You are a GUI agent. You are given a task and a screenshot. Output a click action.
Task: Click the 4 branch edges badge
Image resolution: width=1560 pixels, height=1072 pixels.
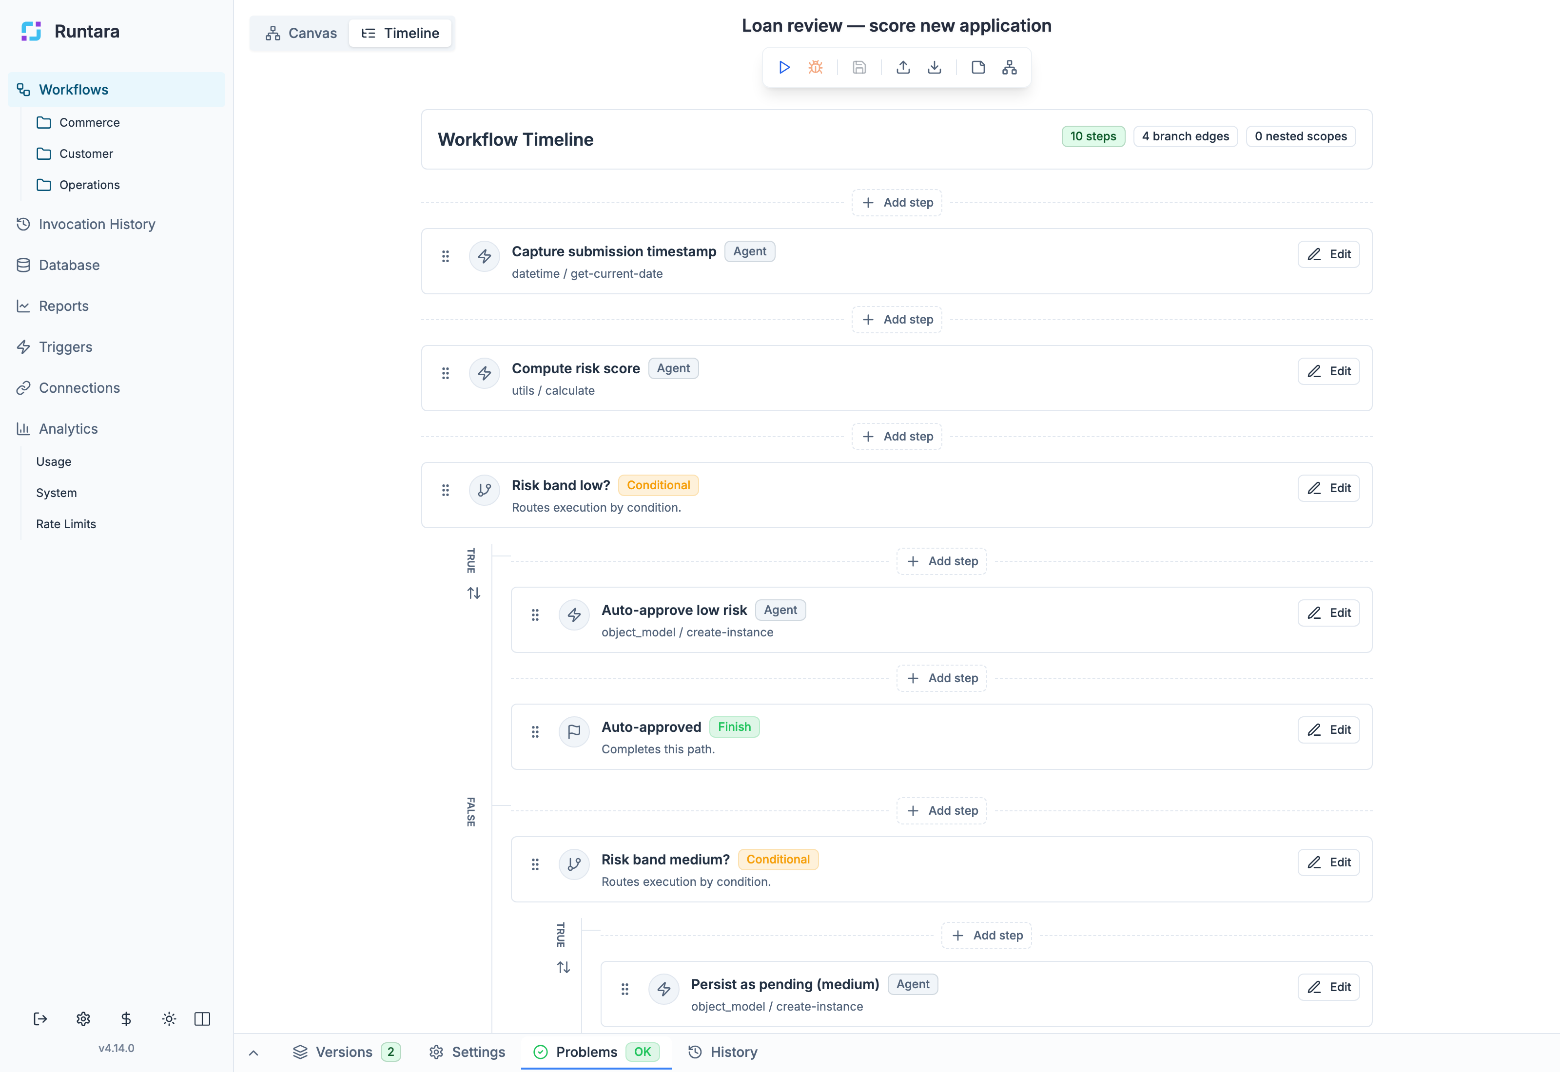coord(1185,136)
